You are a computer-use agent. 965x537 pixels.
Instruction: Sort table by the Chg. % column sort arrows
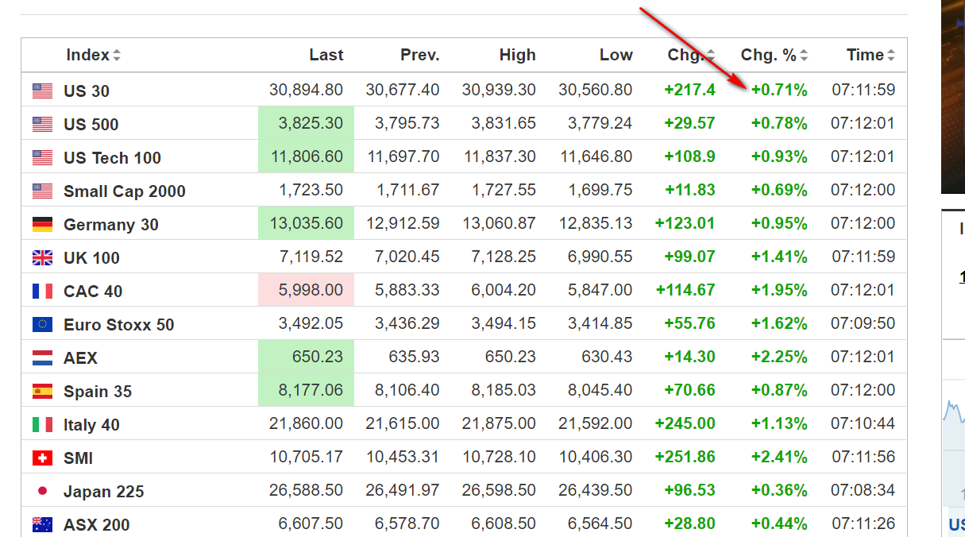point(804,56)
